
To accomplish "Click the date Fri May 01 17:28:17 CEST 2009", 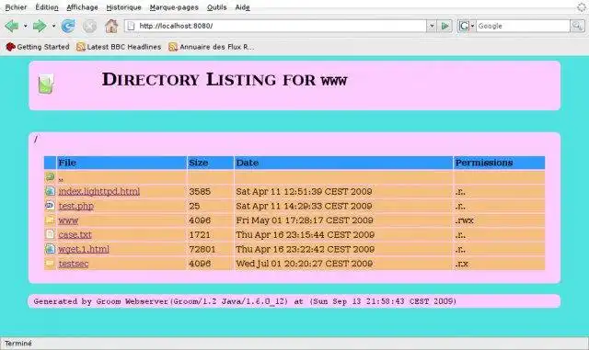I will click(305, 220).
